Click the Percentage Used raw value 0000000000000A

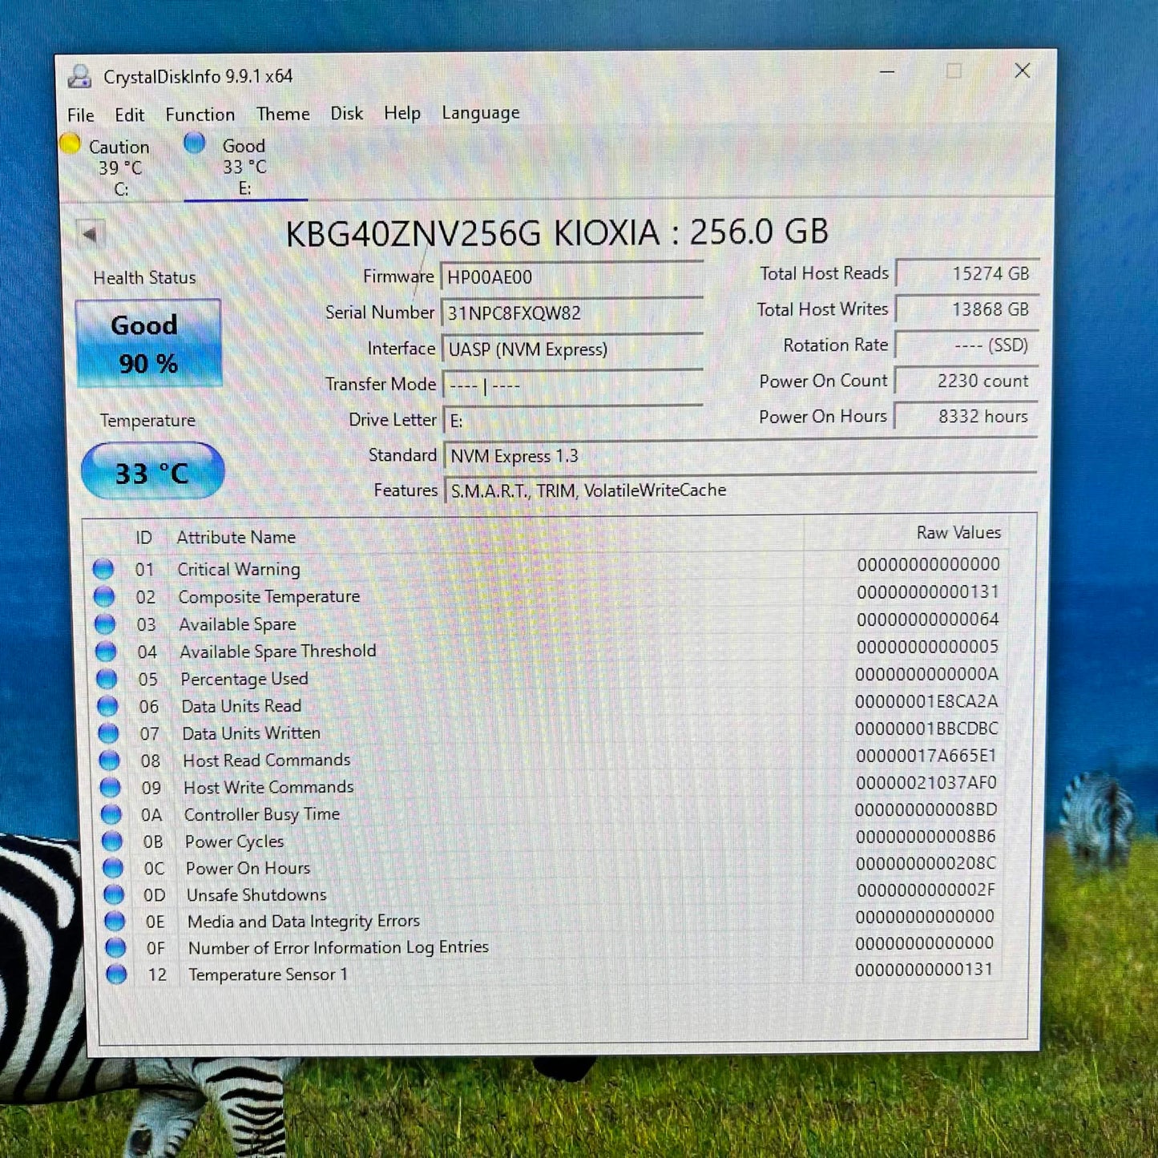point(927,674)
